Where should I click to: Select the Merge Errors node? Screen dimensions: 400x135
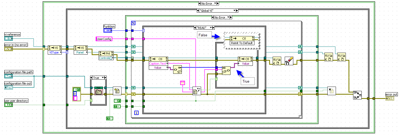pyautogui.click(x=357, y=95)
